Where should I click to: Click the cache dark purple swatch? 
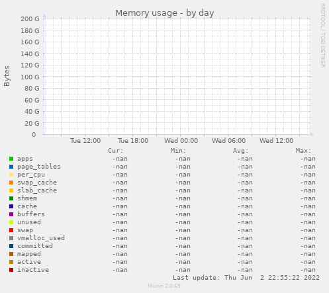point(11,206)
